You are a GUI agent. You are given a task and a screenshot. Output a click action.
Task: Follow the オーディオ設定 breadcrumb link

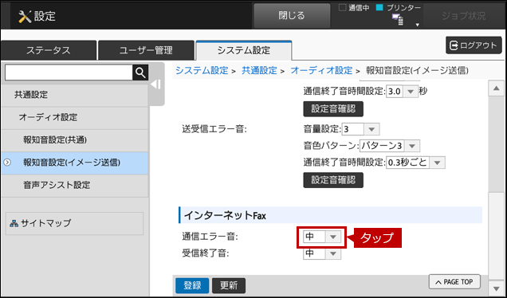pos(321,70)
